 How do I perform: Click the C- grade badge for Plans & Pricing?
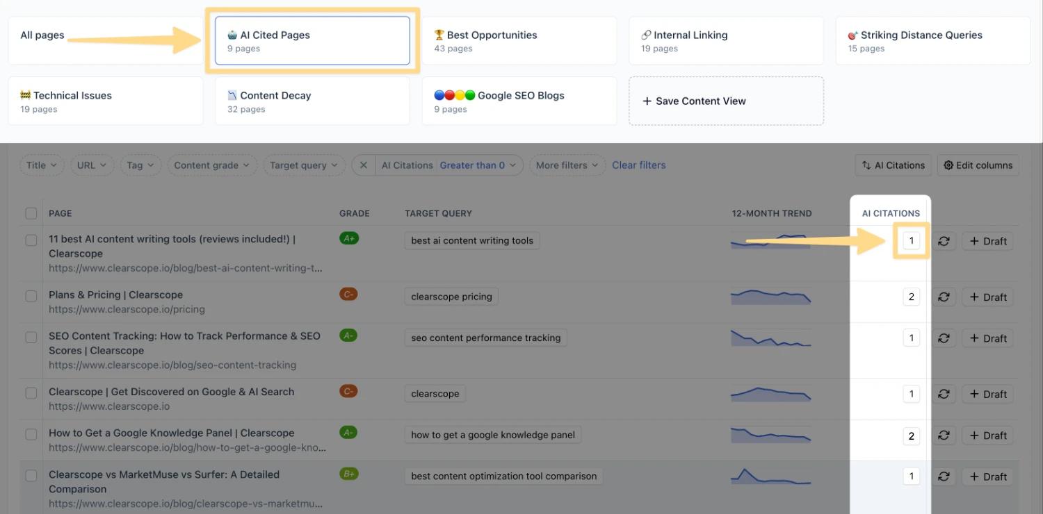coord(348,294)
